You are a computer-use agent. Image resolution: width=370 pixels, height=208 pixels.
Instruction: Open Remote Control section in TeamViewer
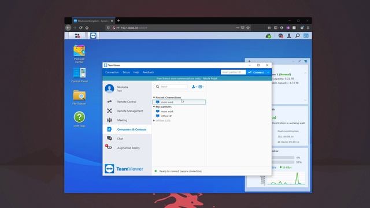(x=127, y=102)
